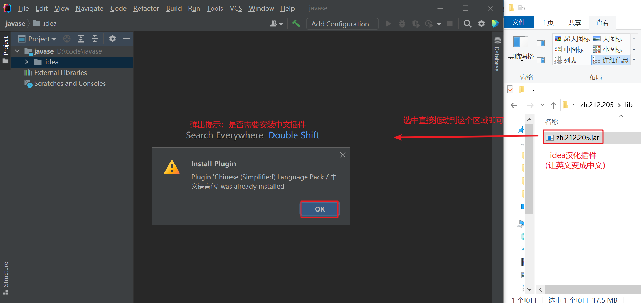This screenshot has width=641, height=303.
Task: Run with Coverage using the shield icon
Action: coord(415,24)
